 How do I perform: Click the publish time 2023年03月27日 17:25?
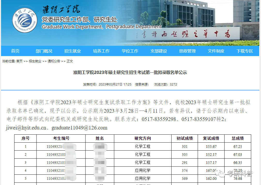tap(115, 84)
